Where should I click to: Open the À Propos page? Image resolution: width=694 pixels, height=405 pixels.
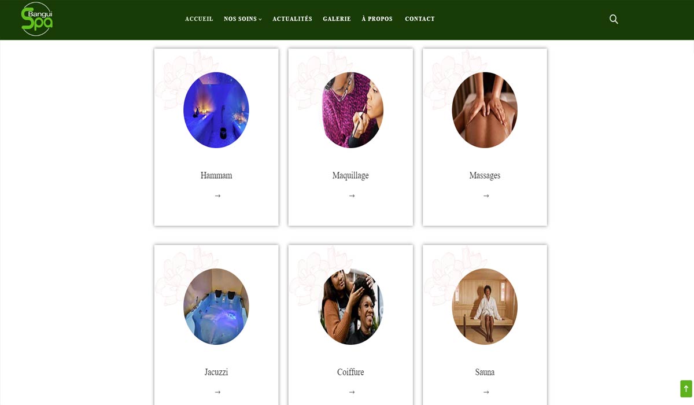point(377,19)
